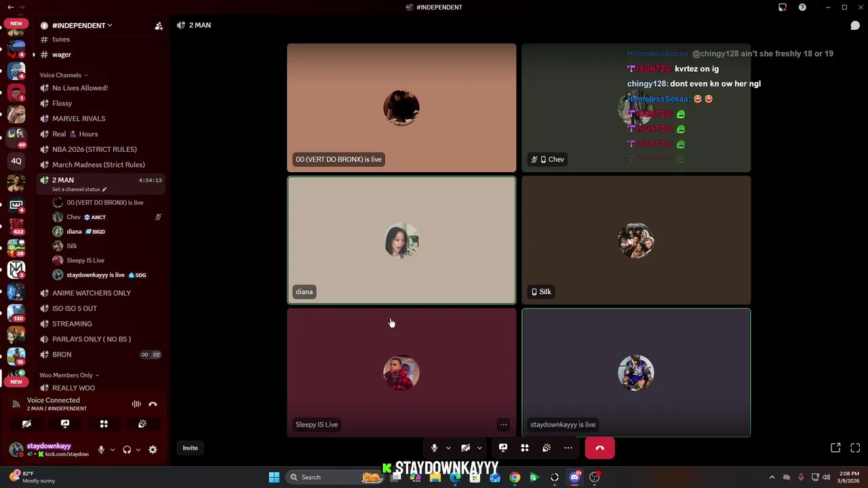This screenshot has height=488, width=868.
Task: Open Google Chrome from taskbar
Action: (515, 477)
